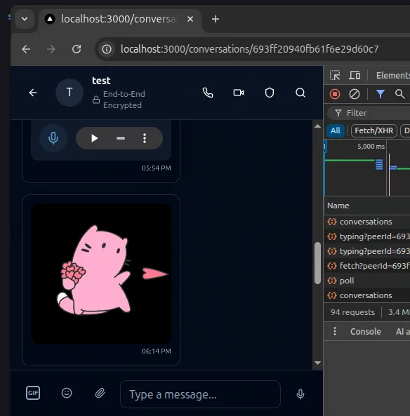Switch to DevTools Elements tab
Image resolution: width=410 pixels, height=416 pixels.
393,75
